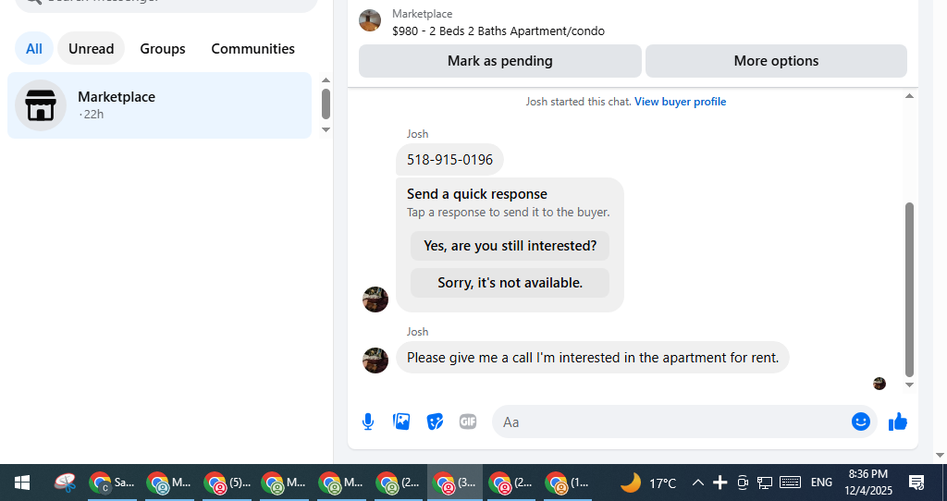The image size is (947, 501).
Task: Show hidden system tray icons chevron
Action: [x=697, y=483]
